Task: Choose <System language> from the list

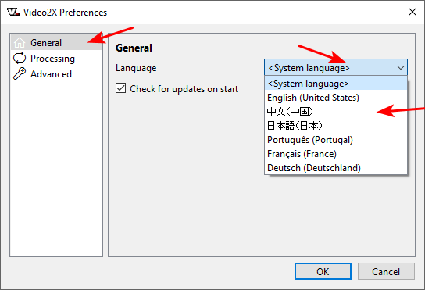Action: point(336,84)
